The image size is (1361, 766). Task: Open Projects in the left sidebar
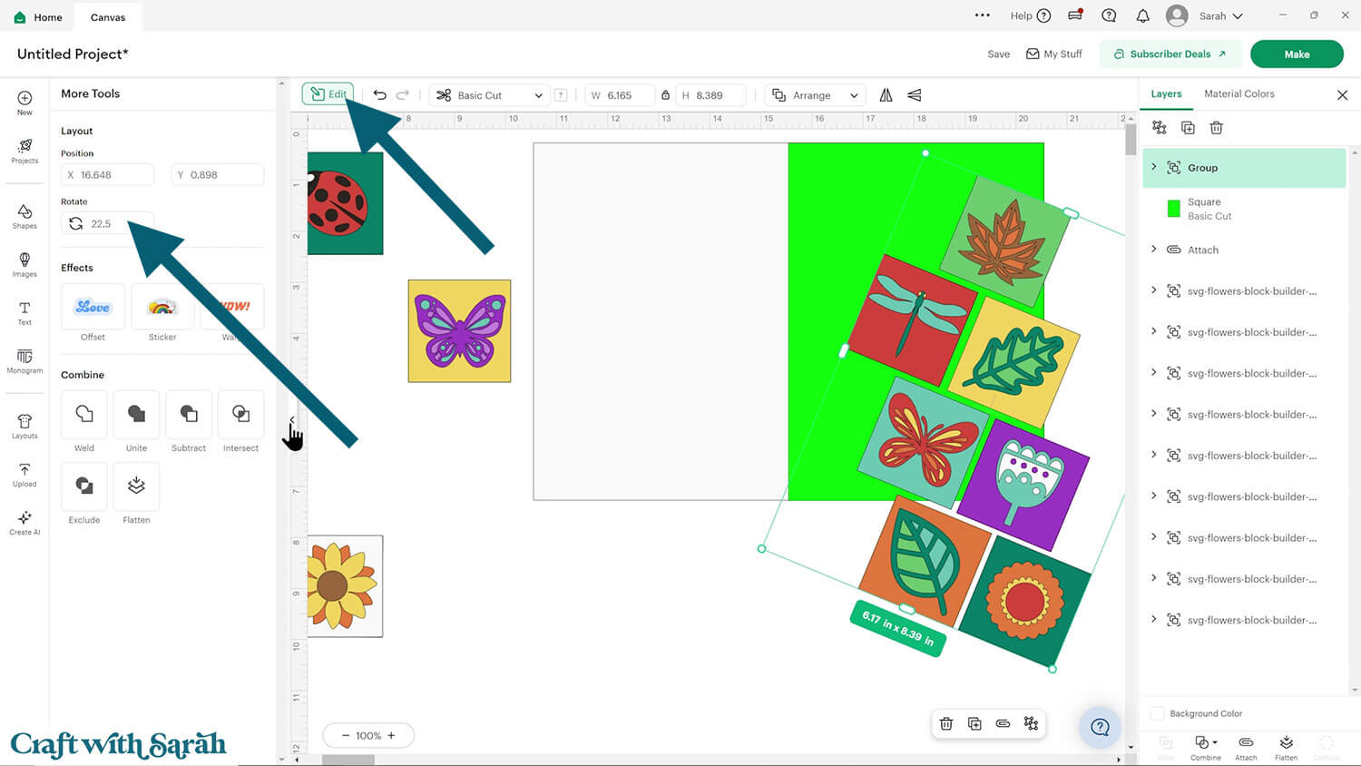24,151
